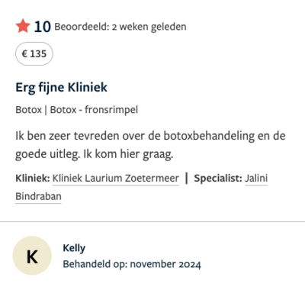Click the red star rating icon
Image resolution: width=305 pixels, height=287 pixels.
tap(23, 26)
